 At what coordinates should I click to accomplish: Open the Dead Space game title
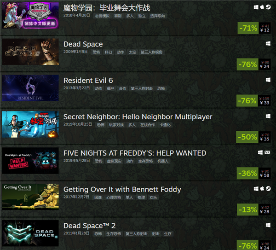click(x=83, y=44)
